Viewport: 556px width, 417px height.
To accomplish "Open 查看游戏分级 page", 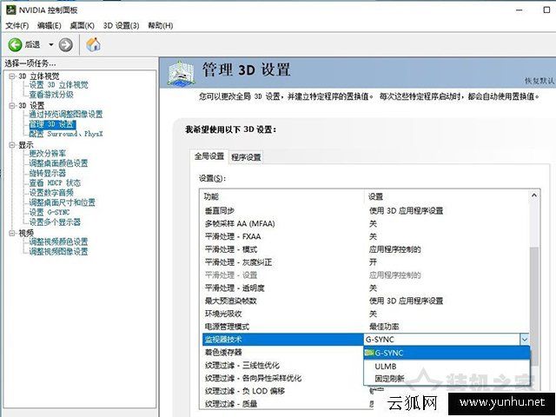I will tap(51, 95).
